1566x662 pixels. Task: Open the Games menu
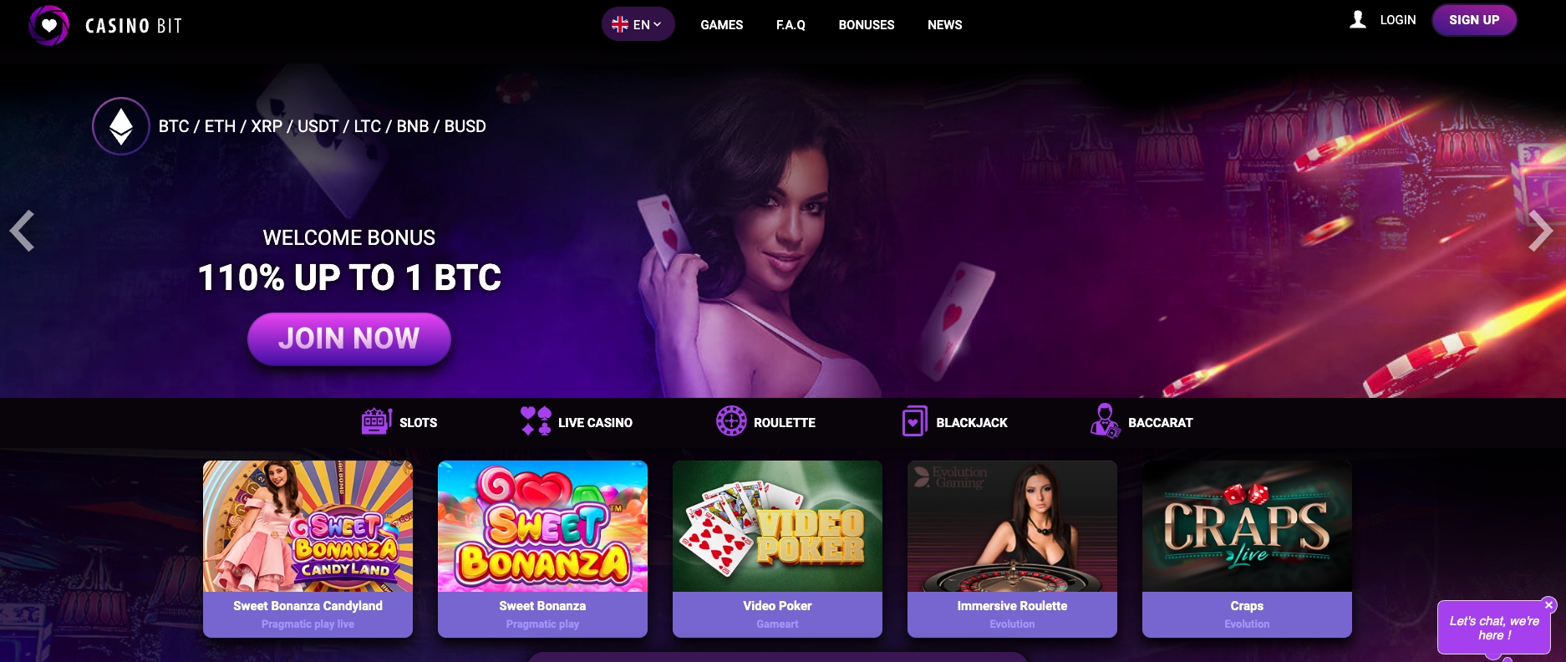point(722,25)
